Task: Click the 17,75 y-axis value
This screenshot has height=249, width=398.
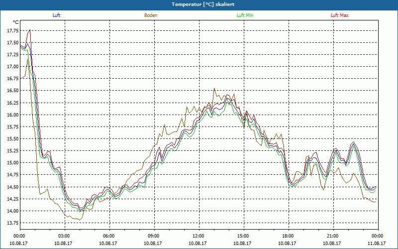Action: point(13,31)
